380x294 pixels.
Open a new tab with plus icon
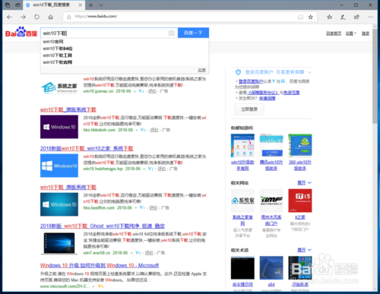tap(90, 5)
